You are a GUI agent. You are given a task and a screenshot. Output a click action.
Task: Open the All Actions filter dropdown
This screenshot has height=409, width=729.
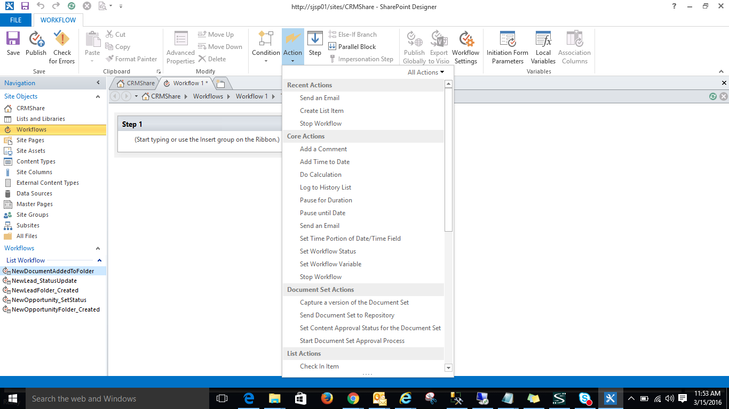pyautogui.click(x=426, y=72)
